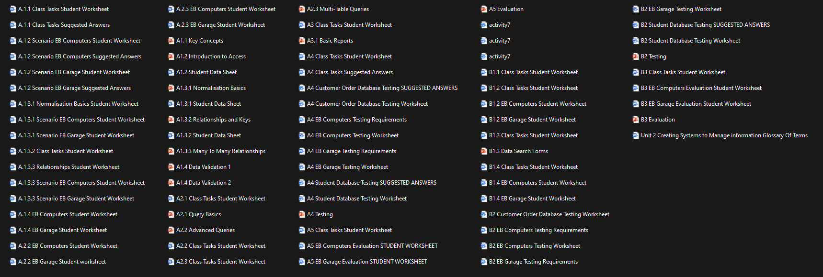
Task: Select A.1.3.3 Relationships Student Worksheet
Action: click(69, 167)
